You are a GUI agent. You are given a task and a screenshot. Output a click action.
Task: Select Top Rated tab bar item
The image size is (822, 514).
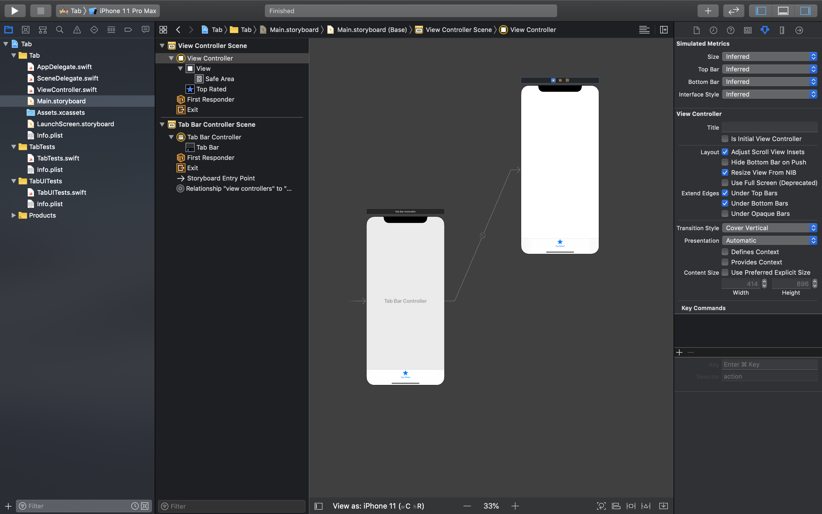coord(211,89)
